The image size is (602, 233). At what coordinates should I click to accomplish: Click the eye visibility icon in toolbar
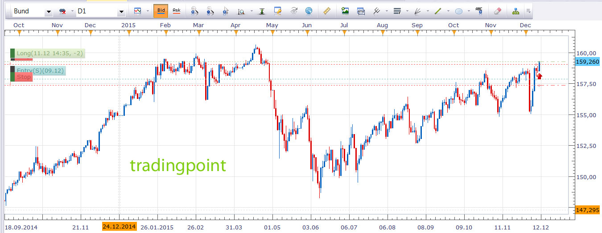point(293,11)
